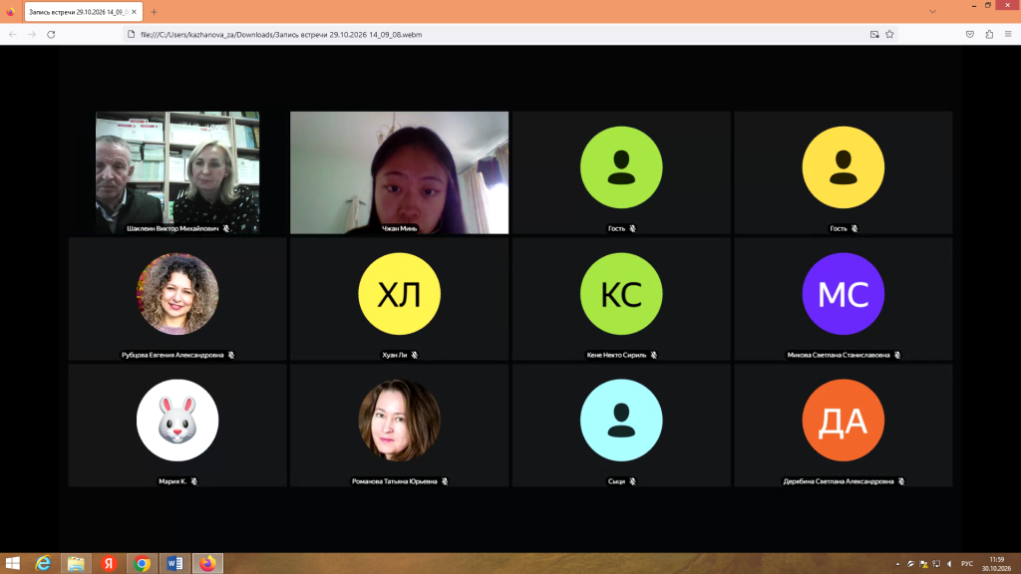
Task: Open the Extensions puzzle-piece icon
Action: [989, 35]
